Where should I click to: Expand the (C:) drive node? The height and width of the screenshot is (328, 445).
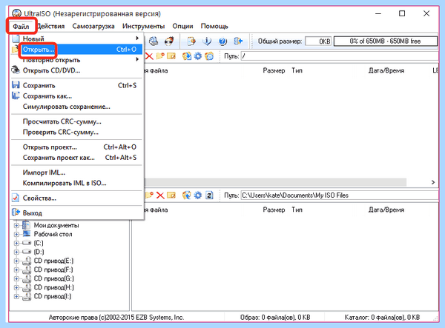pos(16,243)
